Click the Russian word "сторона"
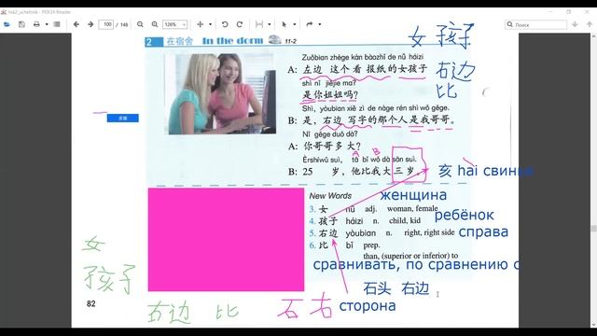The image size is (597, 336). 368,306
